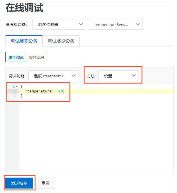Click line number 3 in editor gutter
Viewport: 177px width, 193px height.
14,96
